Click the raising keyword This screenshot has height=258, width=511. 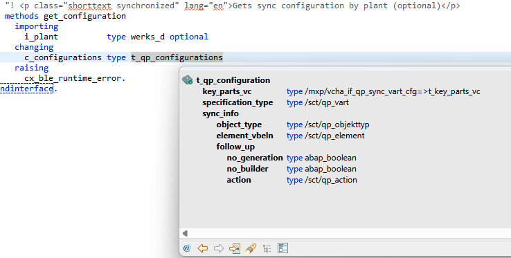pos(32,68)
